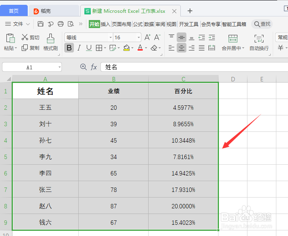288x236 pixels.
Task: Click the Save icon in quick toolbar
Action: [41, 24]
